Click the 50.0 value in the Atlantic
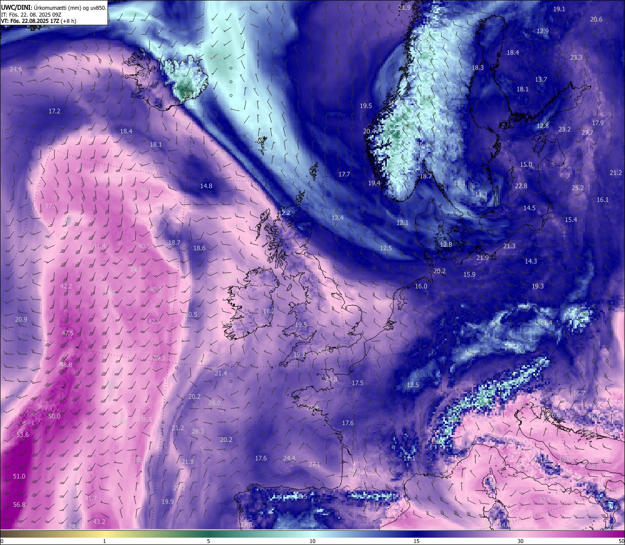 click(54, 416)
